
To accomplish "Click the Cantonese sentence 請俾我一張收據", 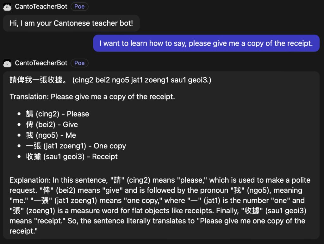I will [38, 80].
